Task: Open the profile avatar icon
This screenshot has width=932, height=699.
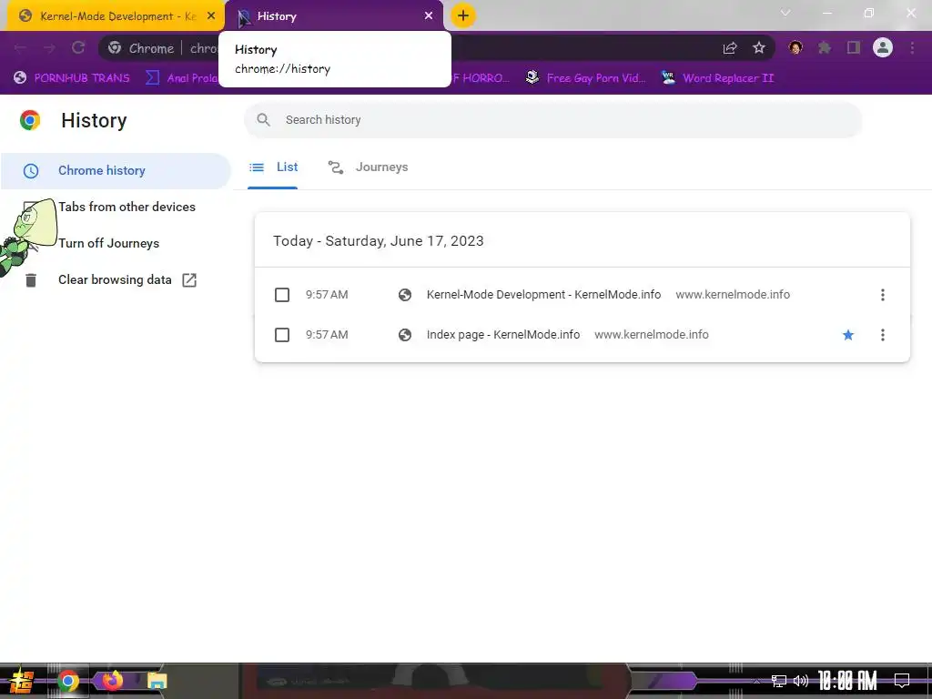Action: click(883, 47)
